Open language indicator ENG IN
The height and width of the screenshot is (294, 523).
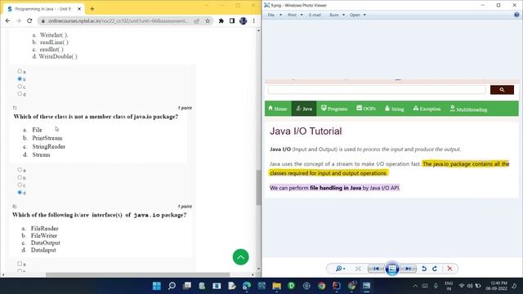(449, 286)
